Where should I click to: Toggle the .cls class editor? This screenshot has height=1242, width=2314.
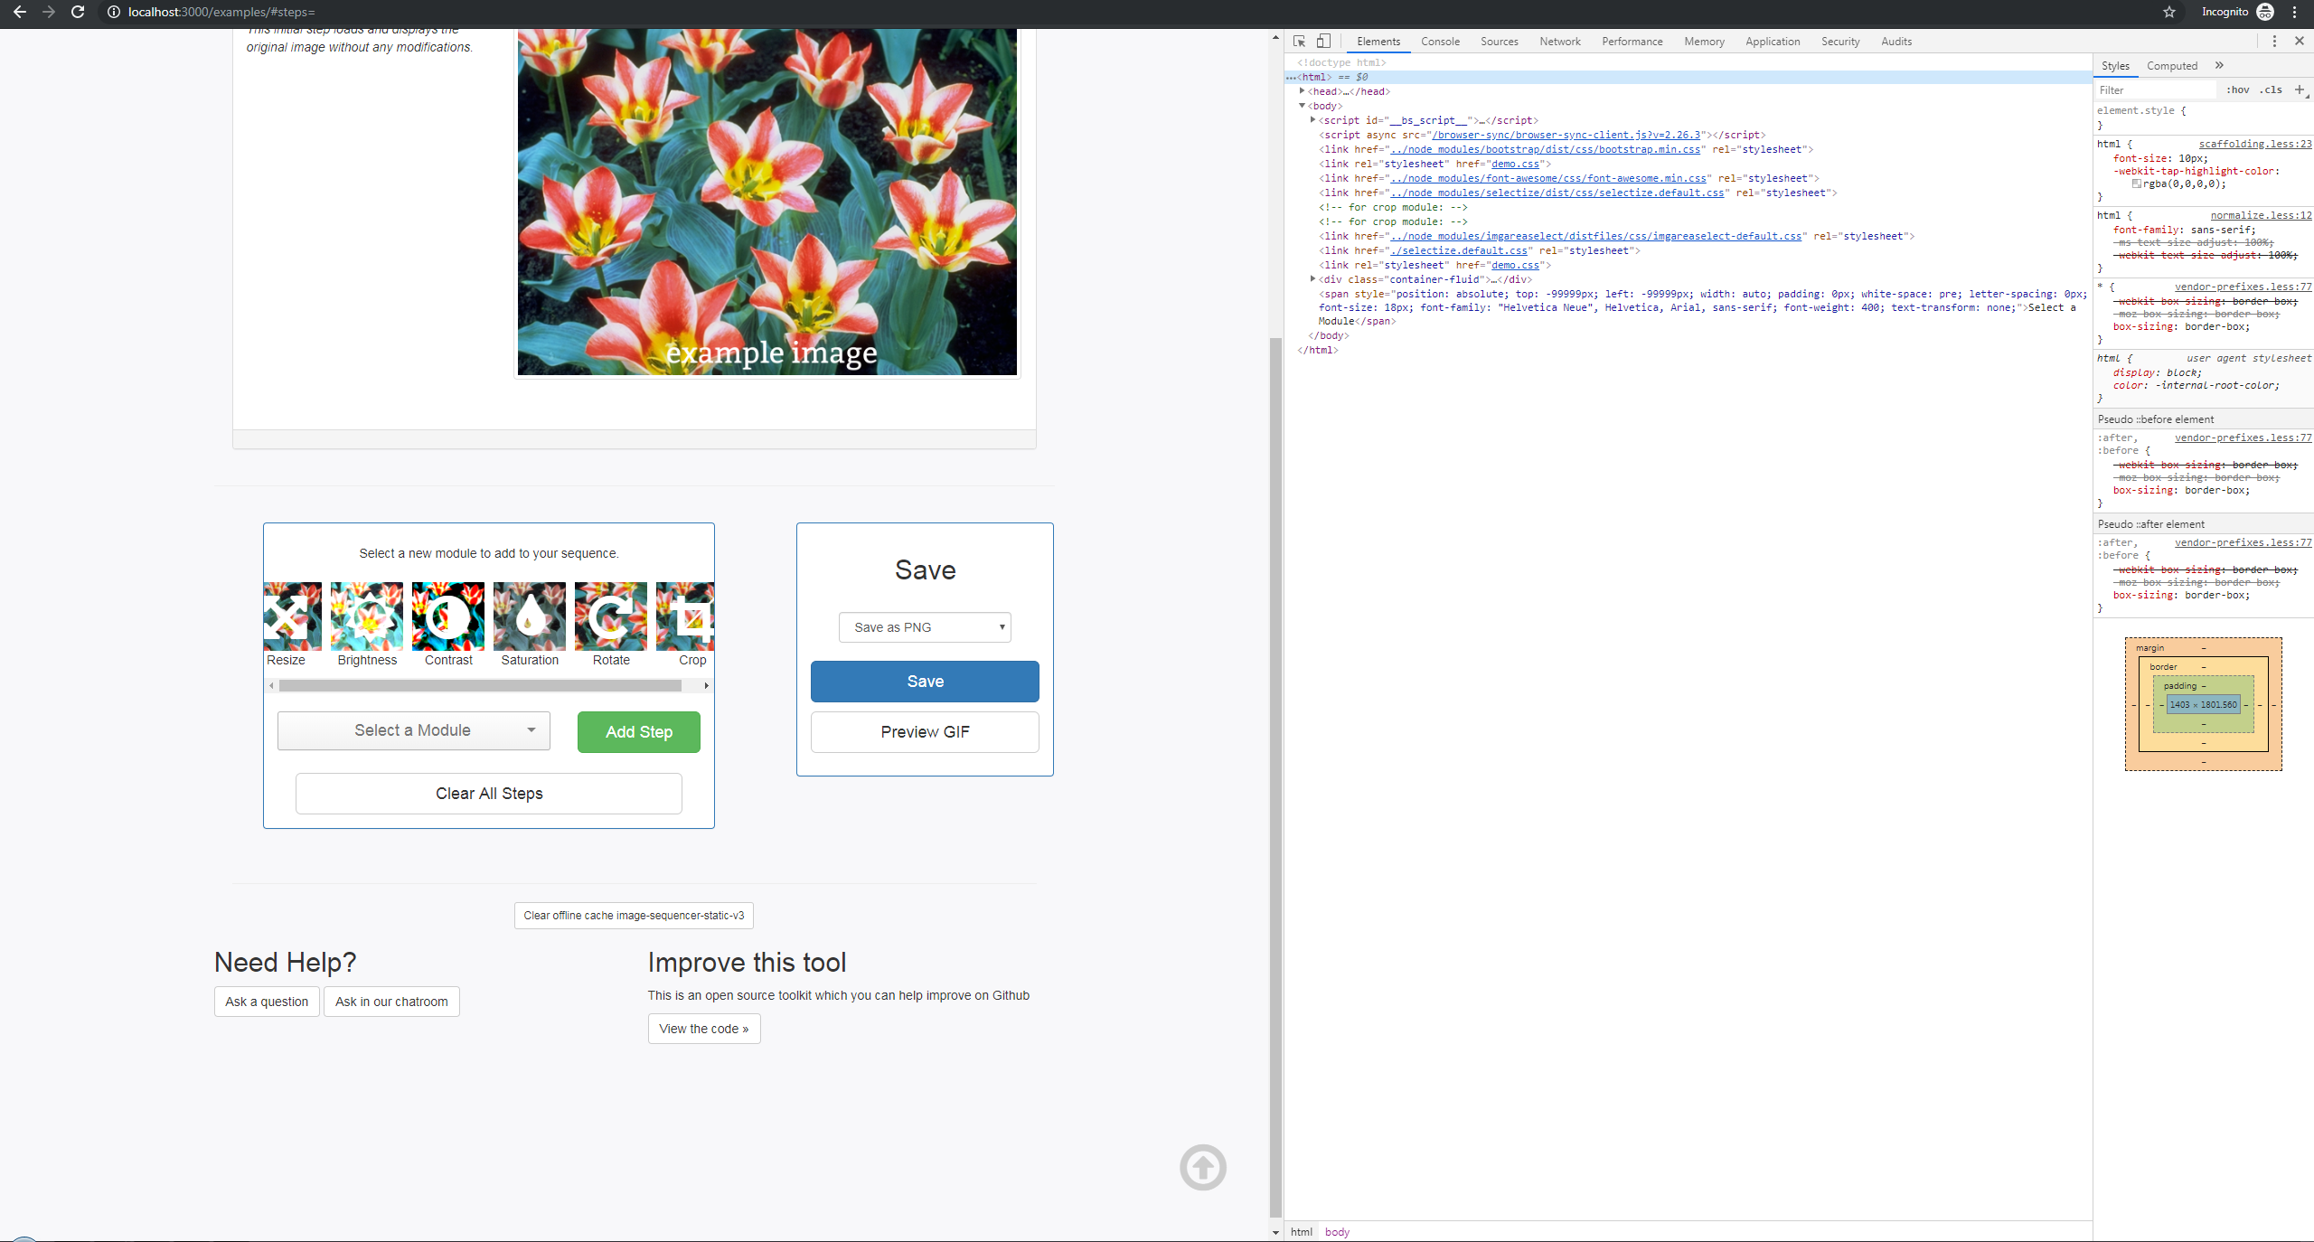tap(2272, 89)
